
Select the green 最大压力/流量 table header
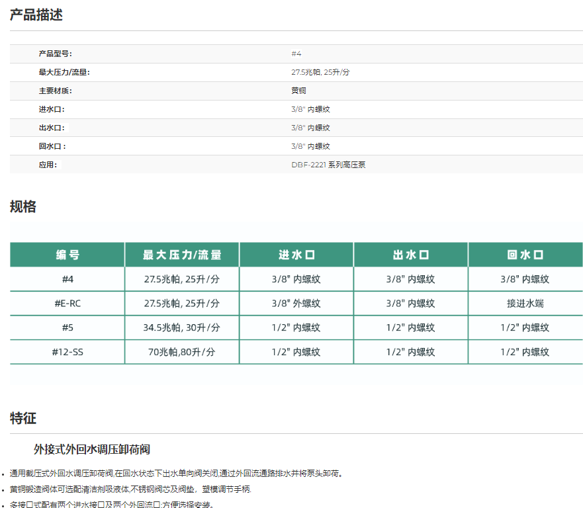182,255
